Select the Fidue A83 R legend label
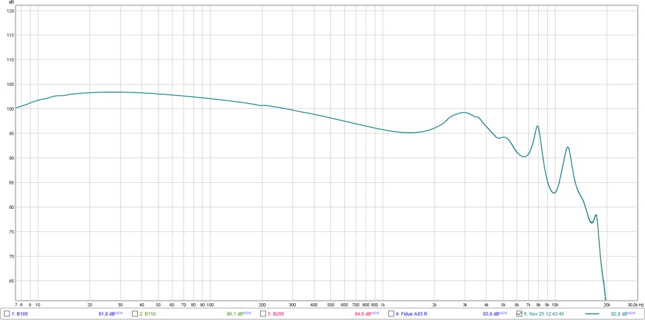645x320 pixels. 411,314
